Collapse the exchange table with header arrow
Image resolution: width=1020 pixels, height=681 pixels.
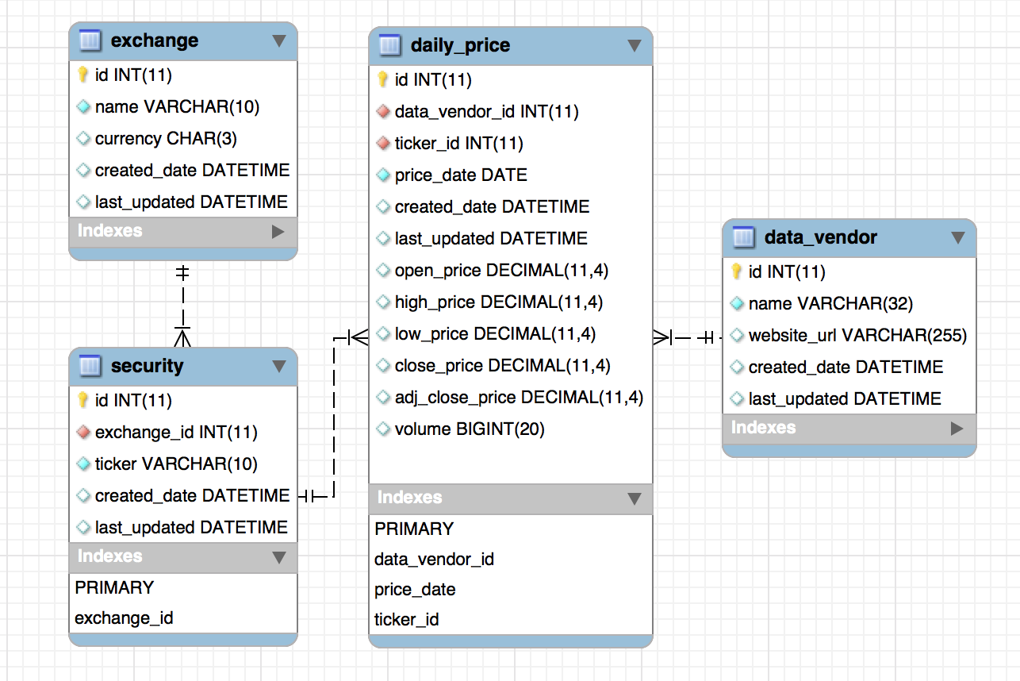coord(278,40)
